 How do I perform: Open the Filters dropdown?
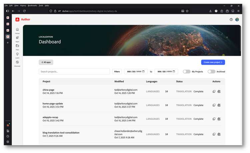(117, 72)
